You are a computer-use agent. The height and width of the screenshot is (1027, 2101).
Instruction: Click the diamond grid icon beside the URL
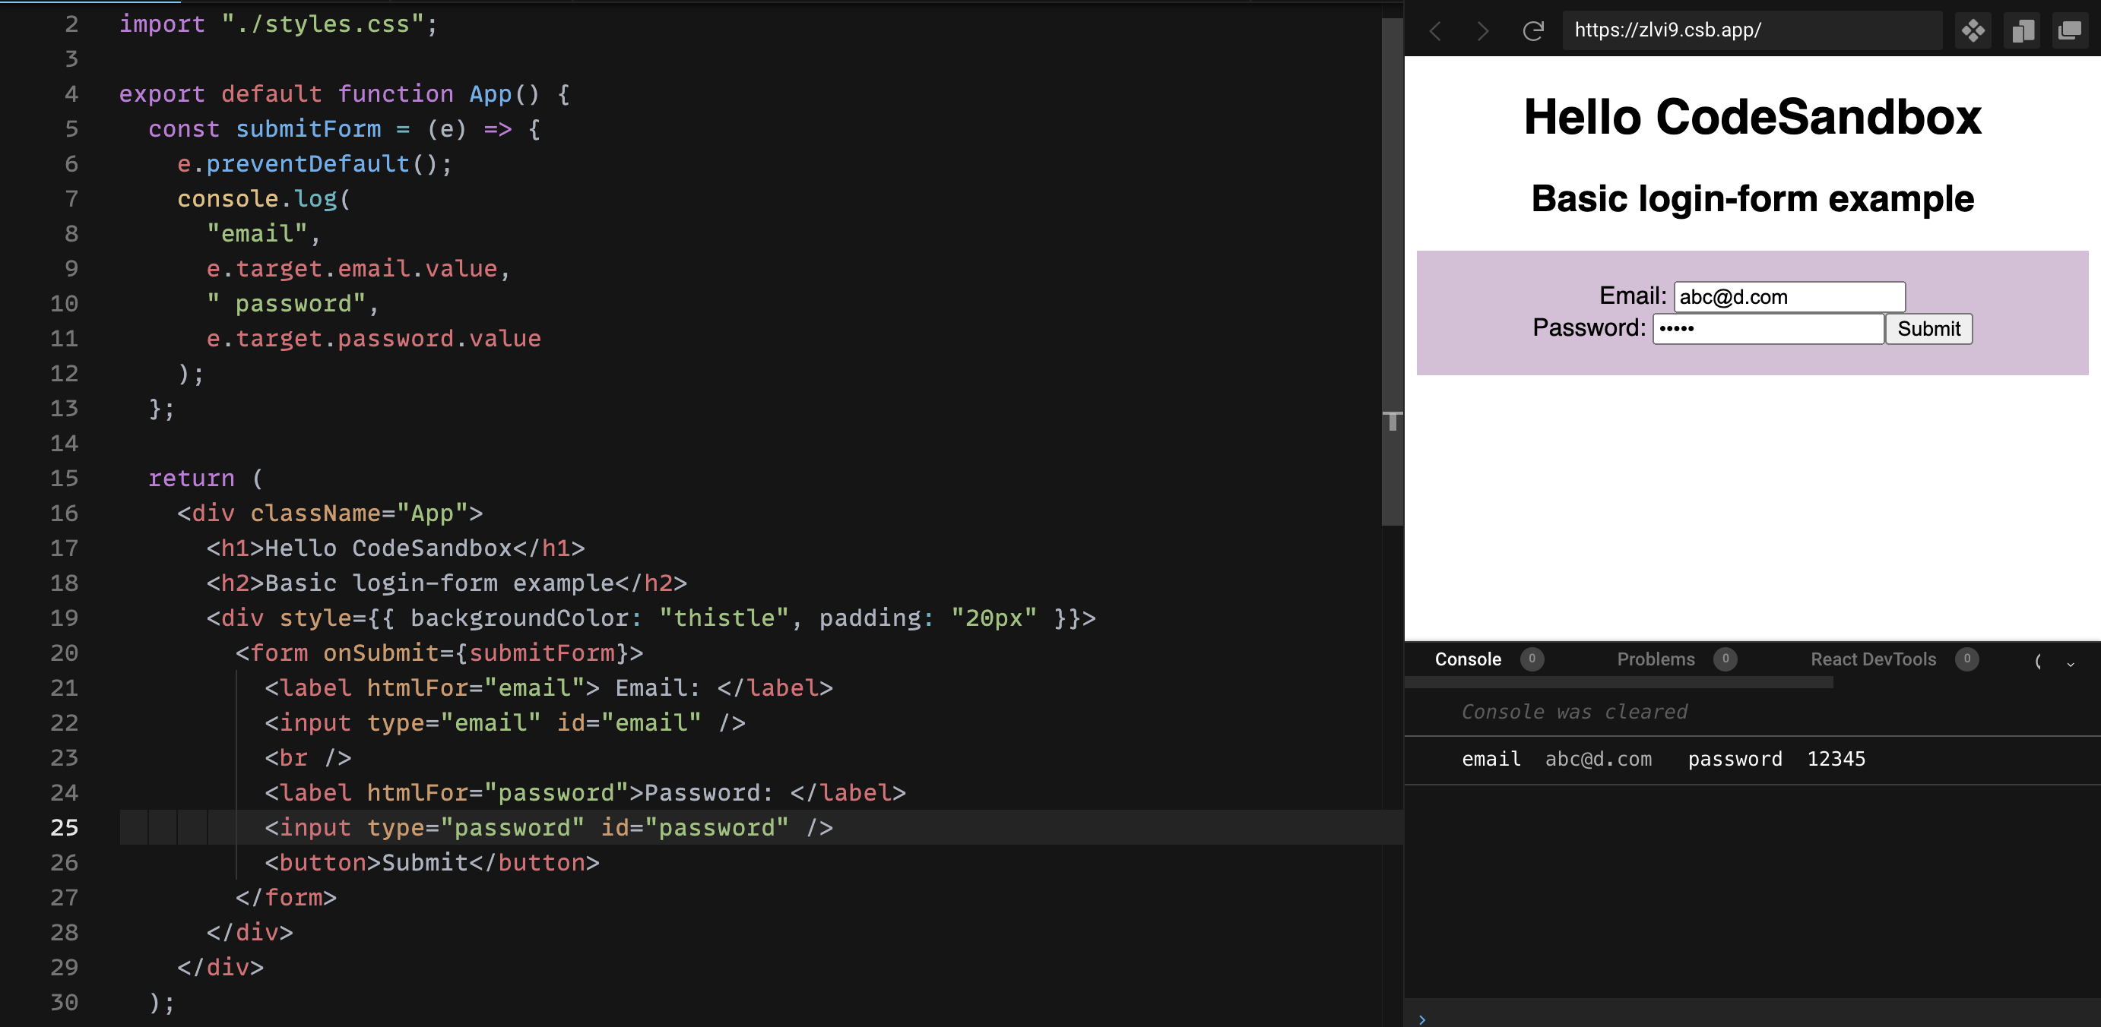1973,31
